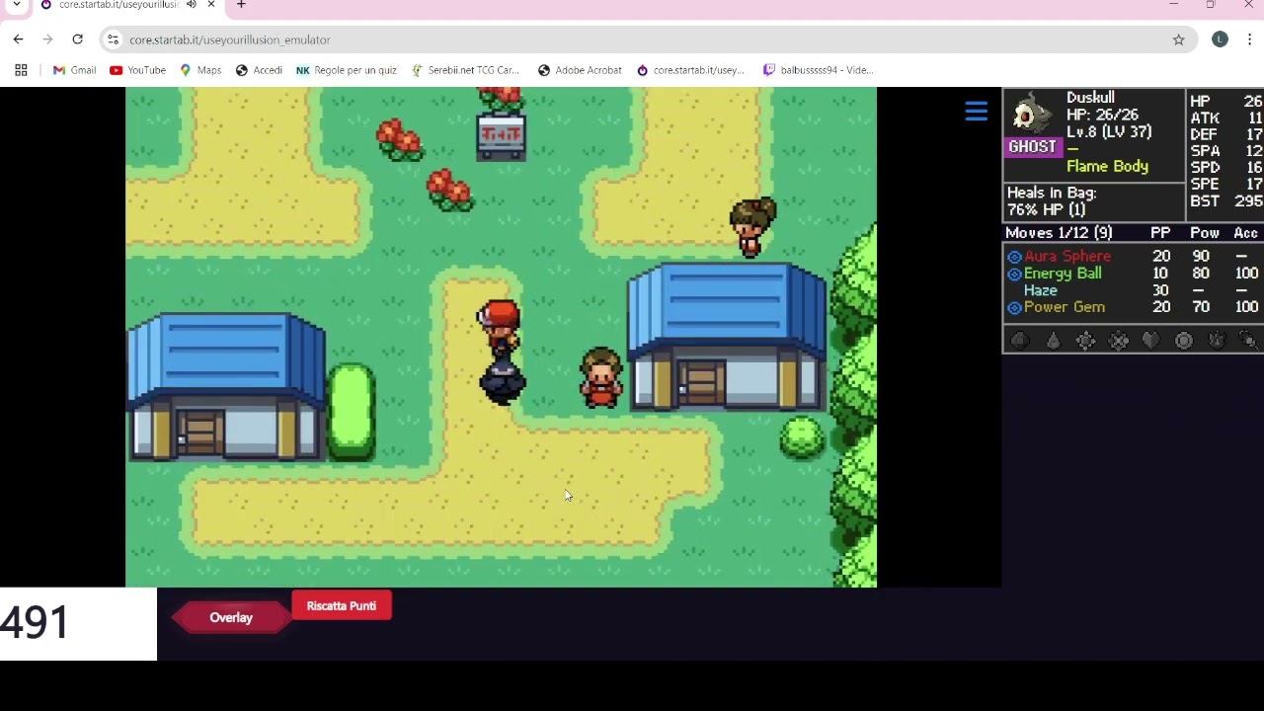Click the Aura Sphere move category icon
This screenshot has width=1264, height=711.
pyautogui.click(x=1014, y=257)
